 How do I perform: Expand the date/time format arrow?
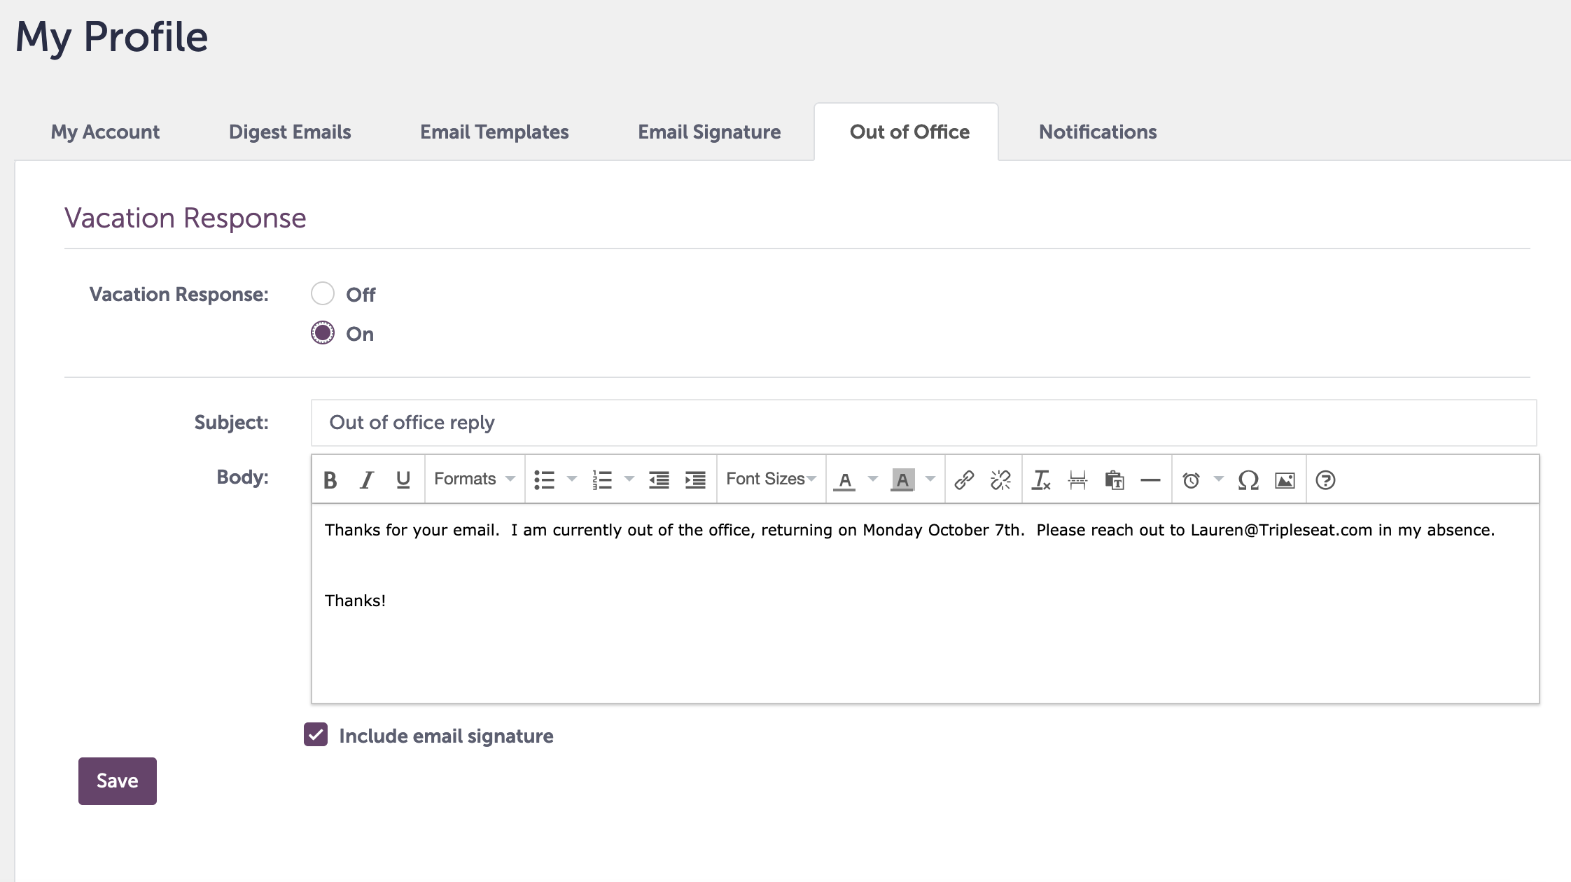[x=1219, y=479]
